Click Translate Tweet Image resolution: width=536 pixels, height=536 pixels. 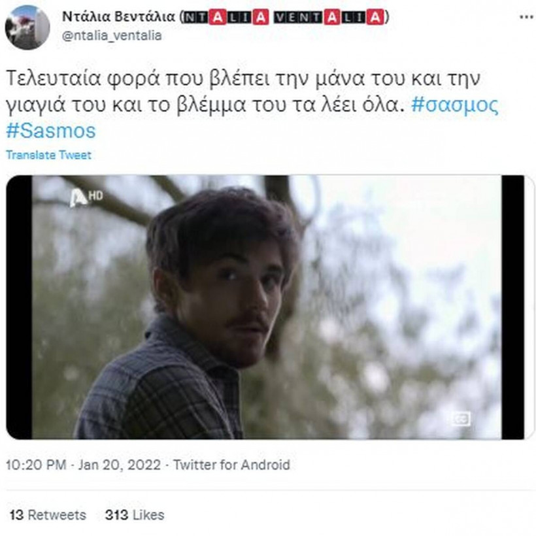click(x=48, y=155)
